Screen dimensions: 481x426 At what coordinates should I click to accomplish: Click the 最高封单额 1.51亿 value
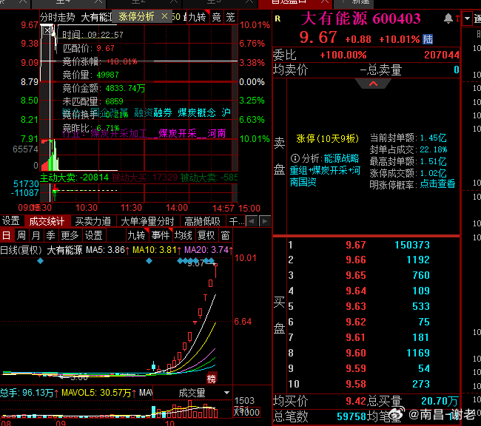point(433,161)
